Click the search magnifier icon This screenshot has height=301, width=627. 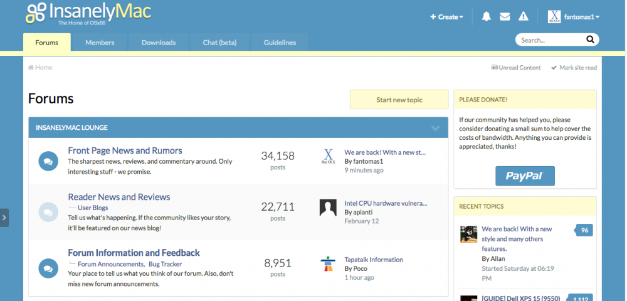point(590,40)
